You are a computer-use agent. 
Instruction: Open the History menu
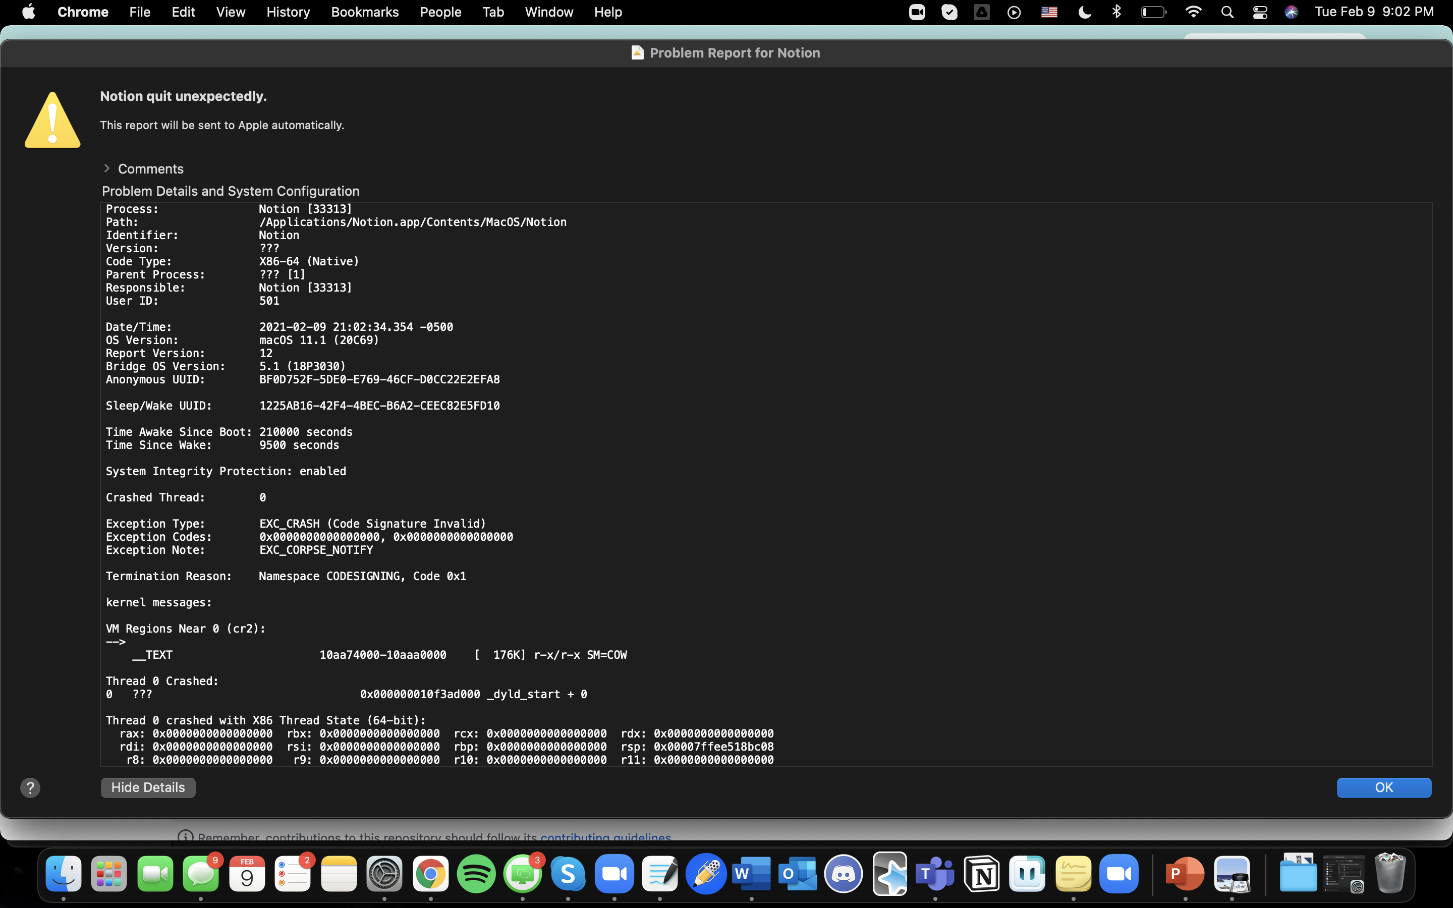click(288, 12)
